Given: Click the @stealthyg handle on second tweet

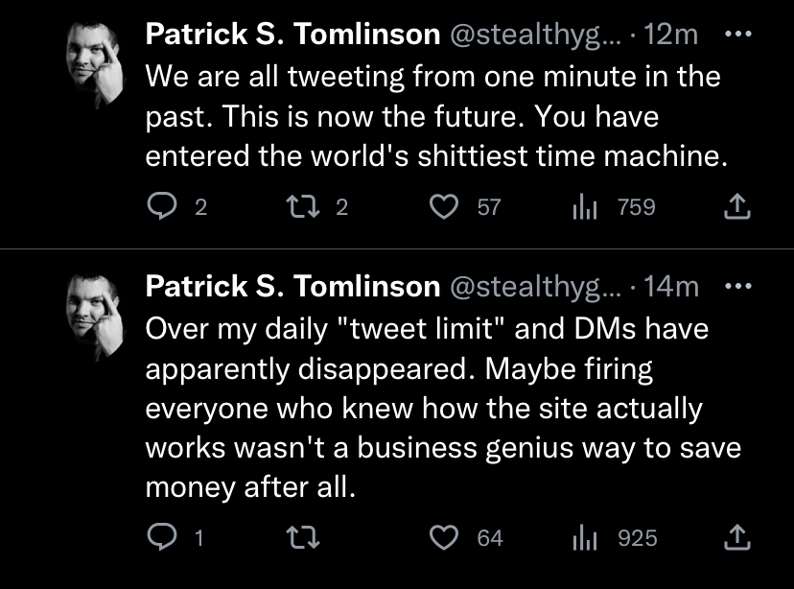Looking at the screenshot, I should point(535,287).
